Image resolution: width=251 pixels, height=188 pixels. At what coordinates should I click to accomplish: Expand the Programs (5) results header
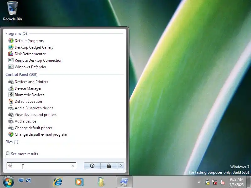tap(16, 34)
